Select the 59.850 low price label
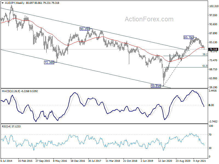Image resolution: width=219 pixels, height=164 pixels. (156, 86)
